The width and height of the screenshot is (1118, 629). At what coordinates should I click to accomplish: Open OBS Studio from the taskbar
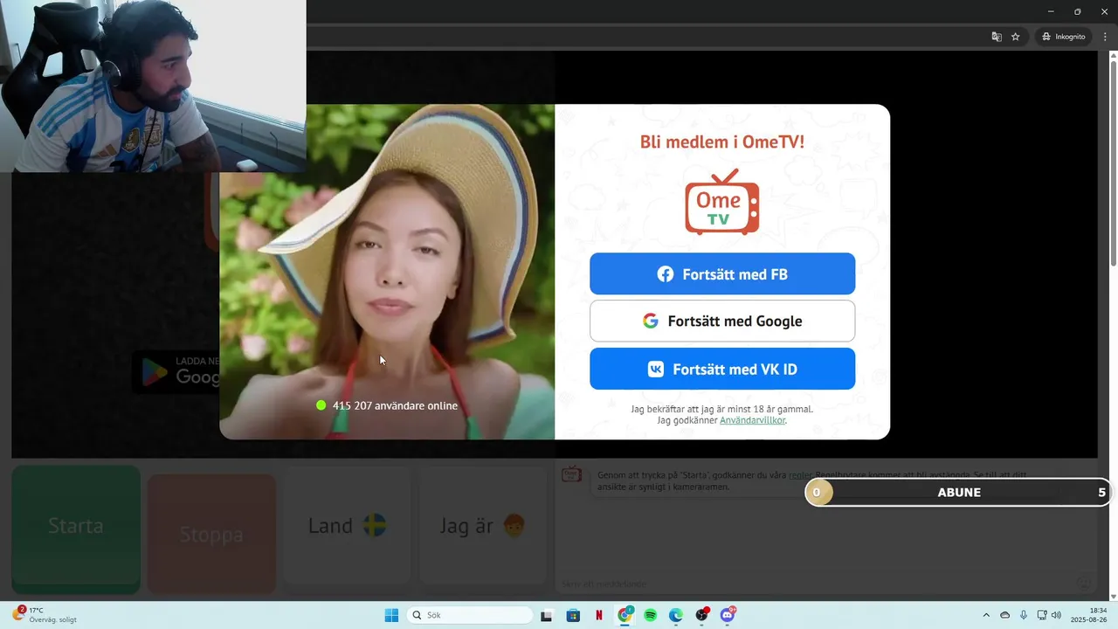point(702,615)
